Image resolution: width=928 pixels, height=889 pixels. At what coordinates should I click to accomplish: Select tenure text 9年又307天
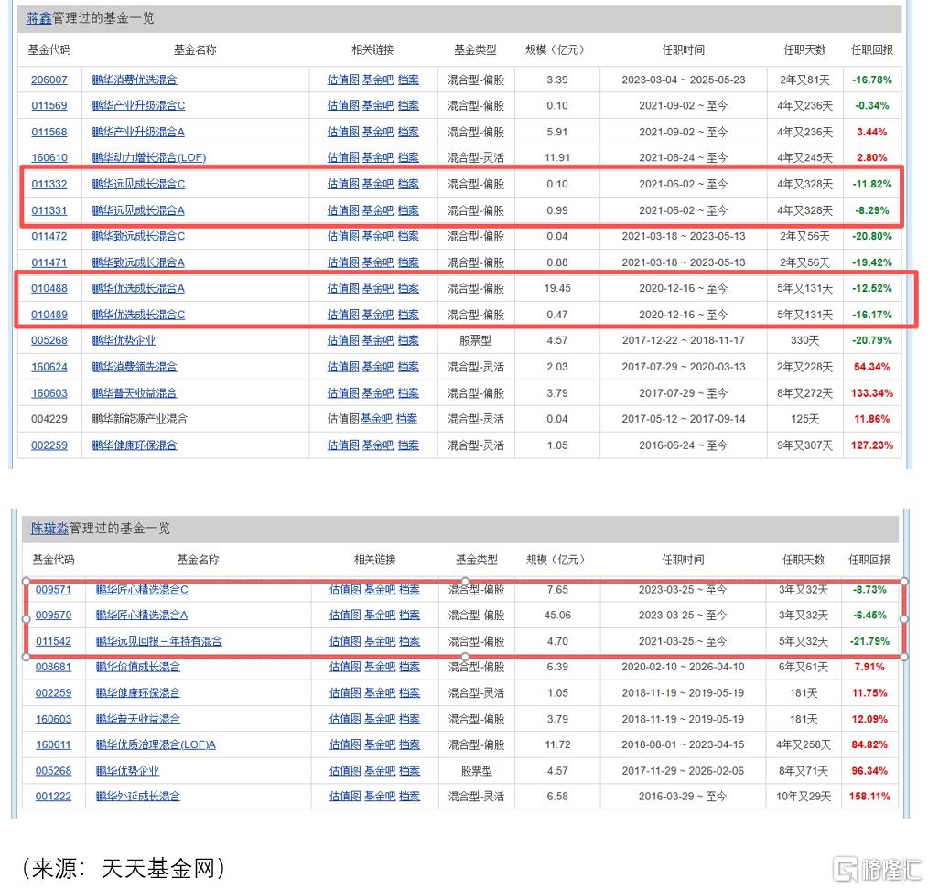[804, 445]
